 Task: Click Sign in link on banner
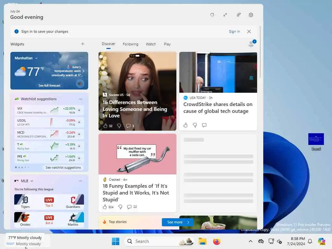tap(234, 31)
